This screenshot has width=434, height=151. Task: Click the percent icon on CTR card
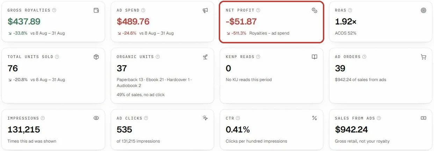tap(314, 118)
